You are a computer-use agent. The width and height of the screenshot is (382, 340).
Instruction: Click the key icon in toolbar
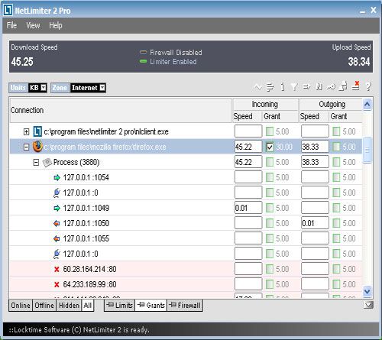pyautogui.click(x=331, y=87)
